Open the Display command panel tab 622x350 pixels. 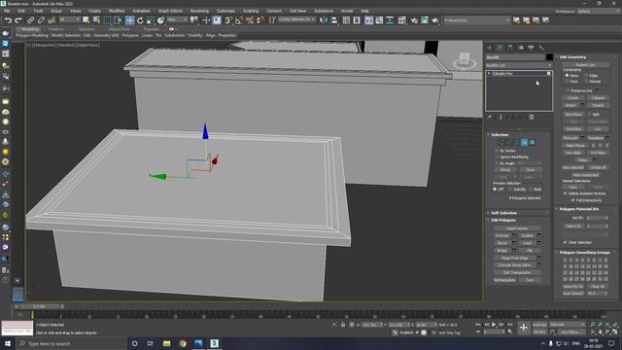[531, 48]
